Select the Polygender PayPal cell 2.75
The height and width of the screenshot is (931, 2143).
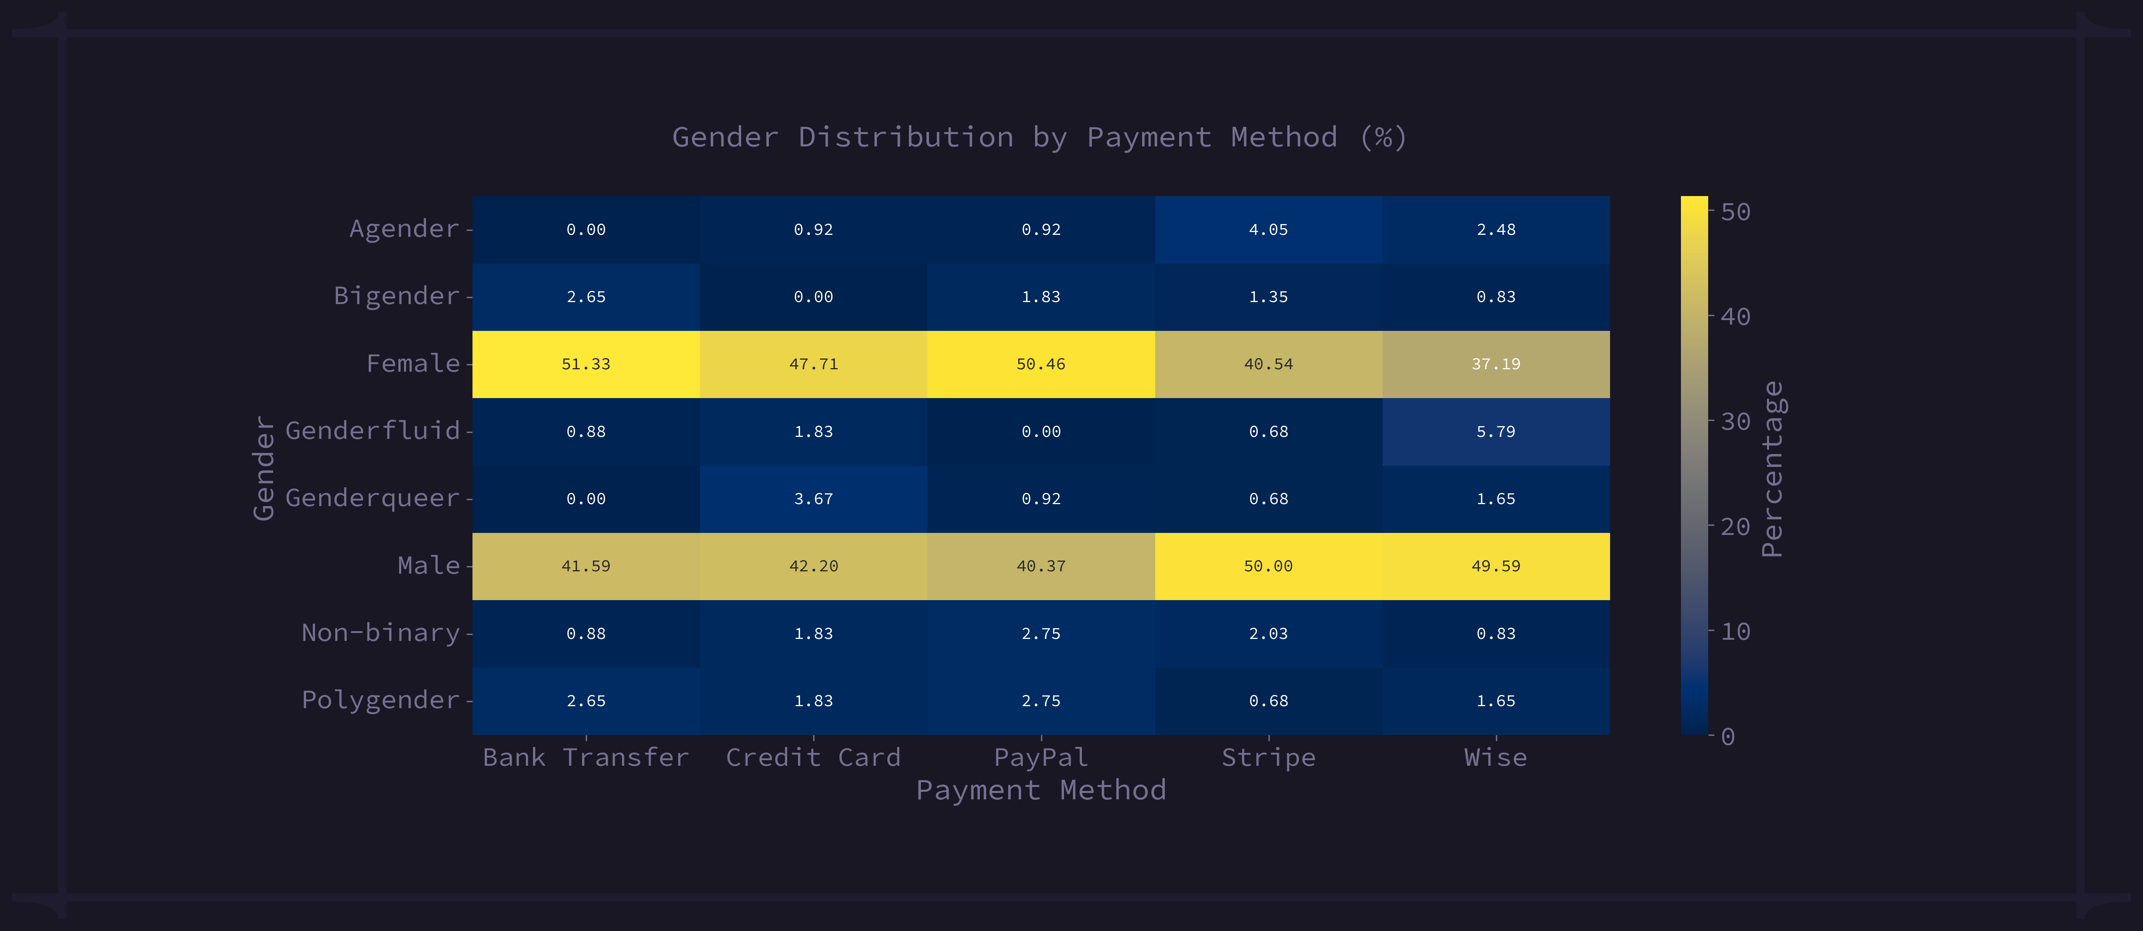coord(1041,701)
